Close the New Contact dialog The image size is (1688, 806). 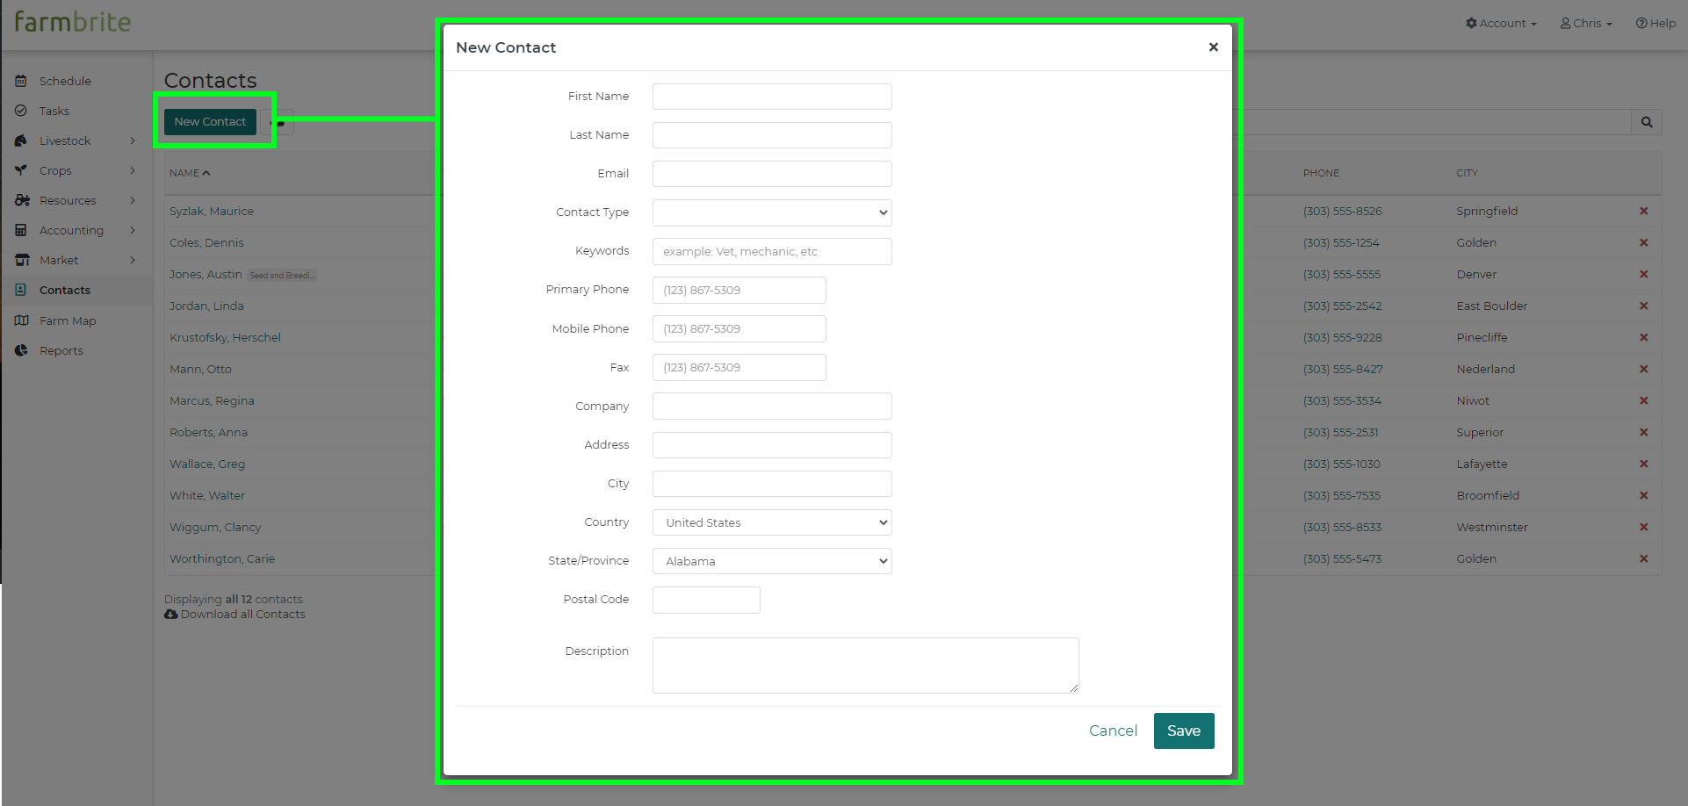point(1213,47)
